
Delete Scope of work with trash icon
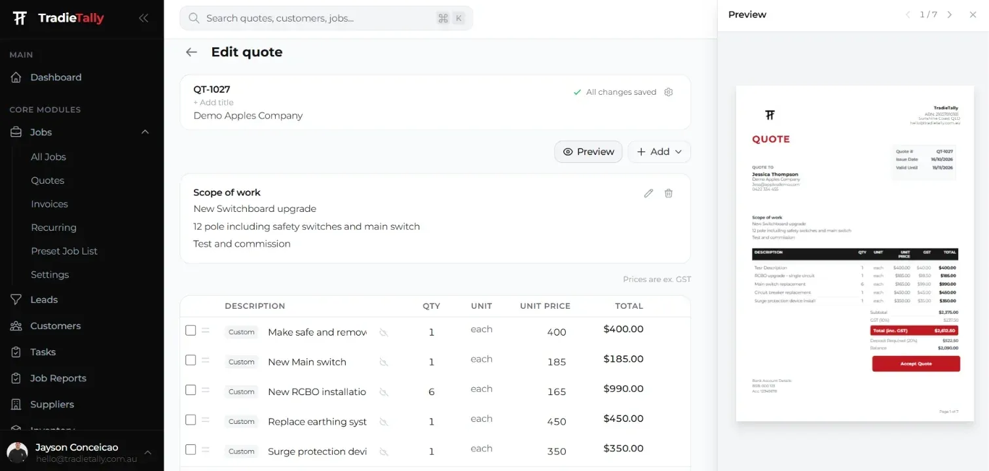pos(669,193)
